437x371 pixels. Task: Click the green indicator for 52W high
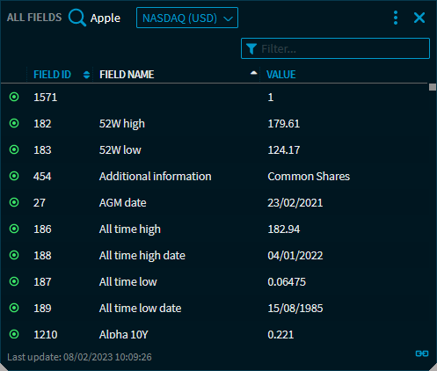point(14,123)
